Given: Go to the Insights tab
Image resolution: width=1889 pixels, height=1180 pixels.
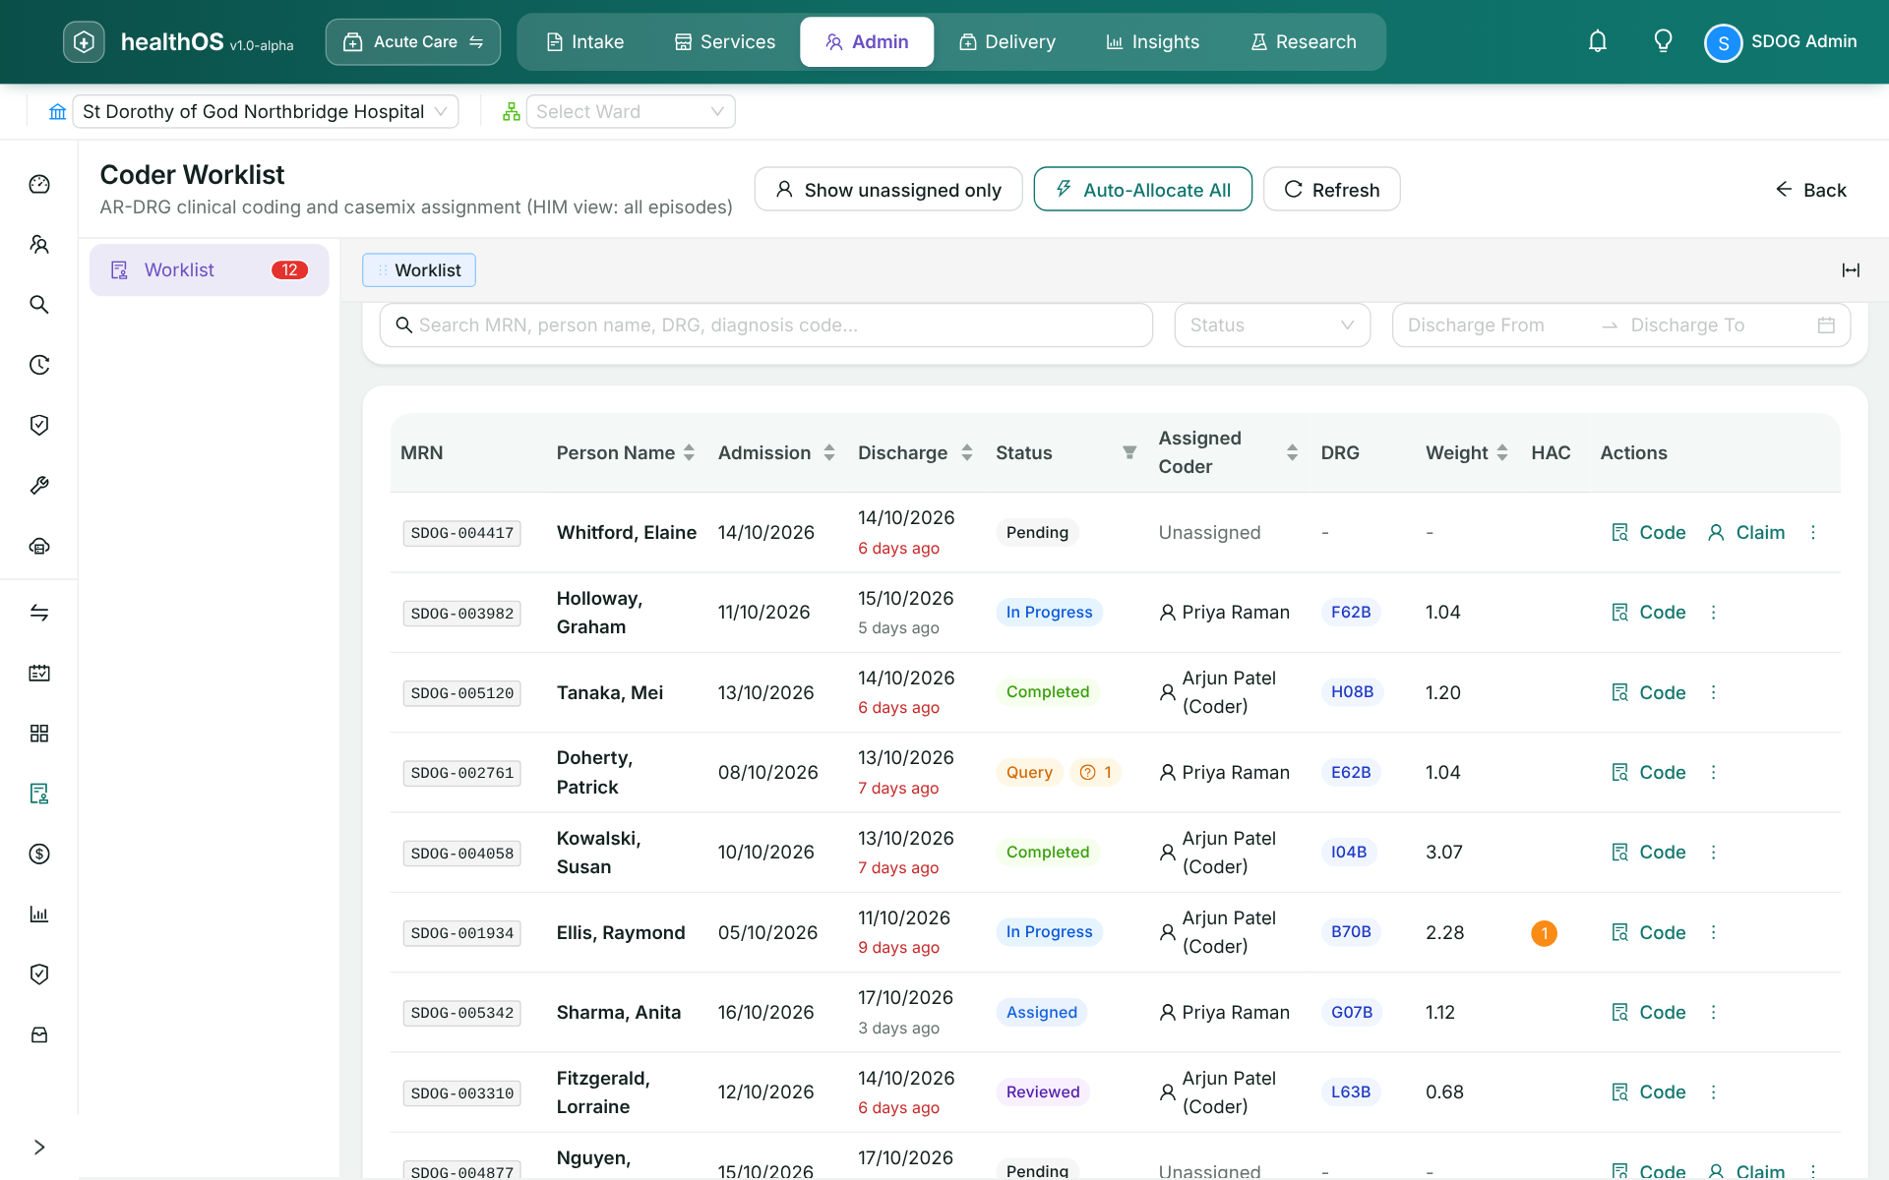Looking at the screenshot, I should click(1153, 42).
